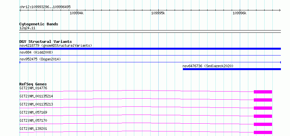The image size is (290, 136).
Task: Open nsv4218779 (gnomADStructuralVariants) label
Action: click(56, 45)
